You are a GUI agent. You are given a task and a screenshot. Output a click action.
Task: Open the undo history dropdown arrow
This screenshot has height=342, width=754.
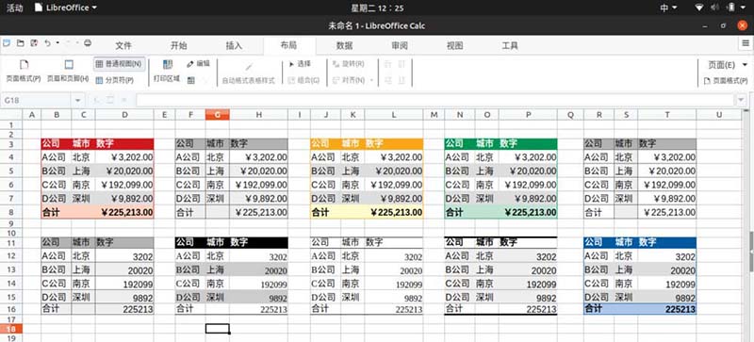[x=57, y=42]
